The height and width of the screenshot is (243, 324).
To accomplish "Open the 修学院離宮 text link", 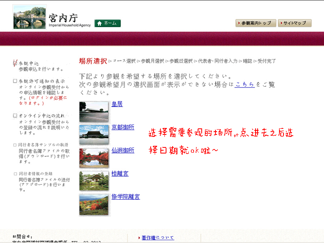I will coord(126,197).
